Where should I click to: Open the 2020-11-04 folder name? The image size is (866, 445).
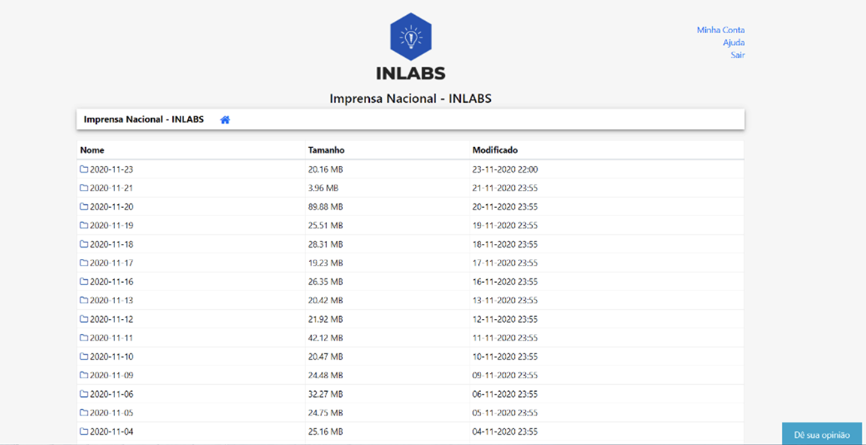click(x=111, y=432)
